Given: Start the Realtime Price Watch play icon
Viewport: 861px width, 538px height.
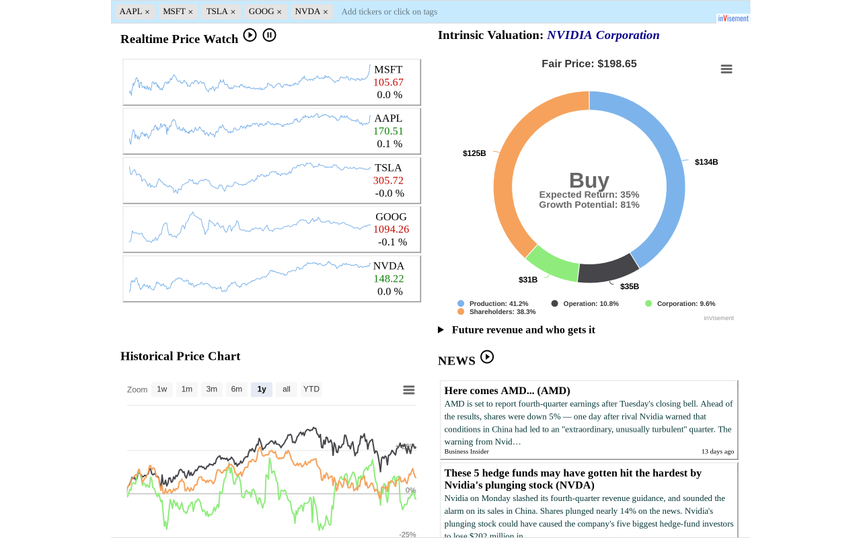Looking at the screenshot, I should point(250,35).
